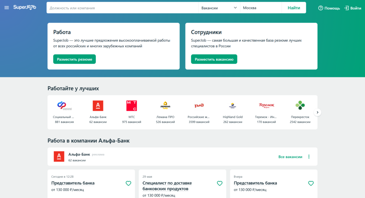
Task: Click the Москва city field
Action: point(261,8)
